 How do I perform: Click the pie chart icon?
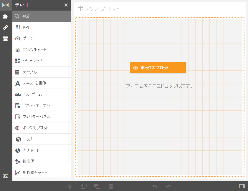tap(18, 150)
